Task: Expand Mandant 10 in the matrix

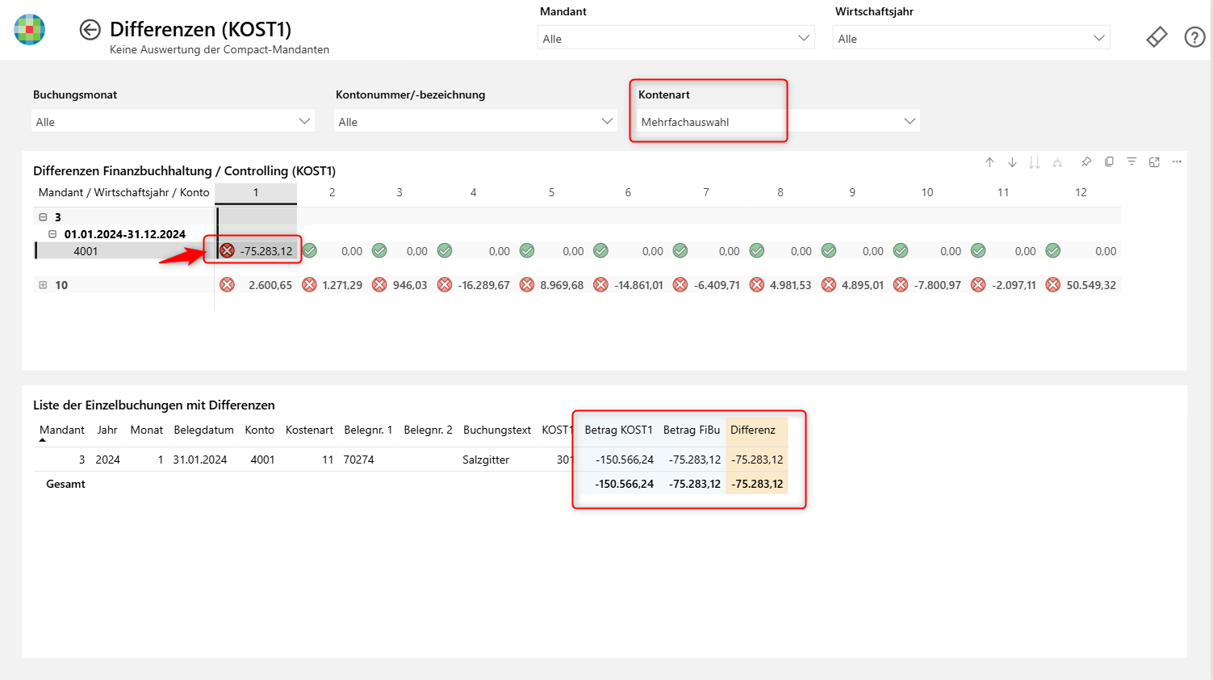Action: pos(44,285)
